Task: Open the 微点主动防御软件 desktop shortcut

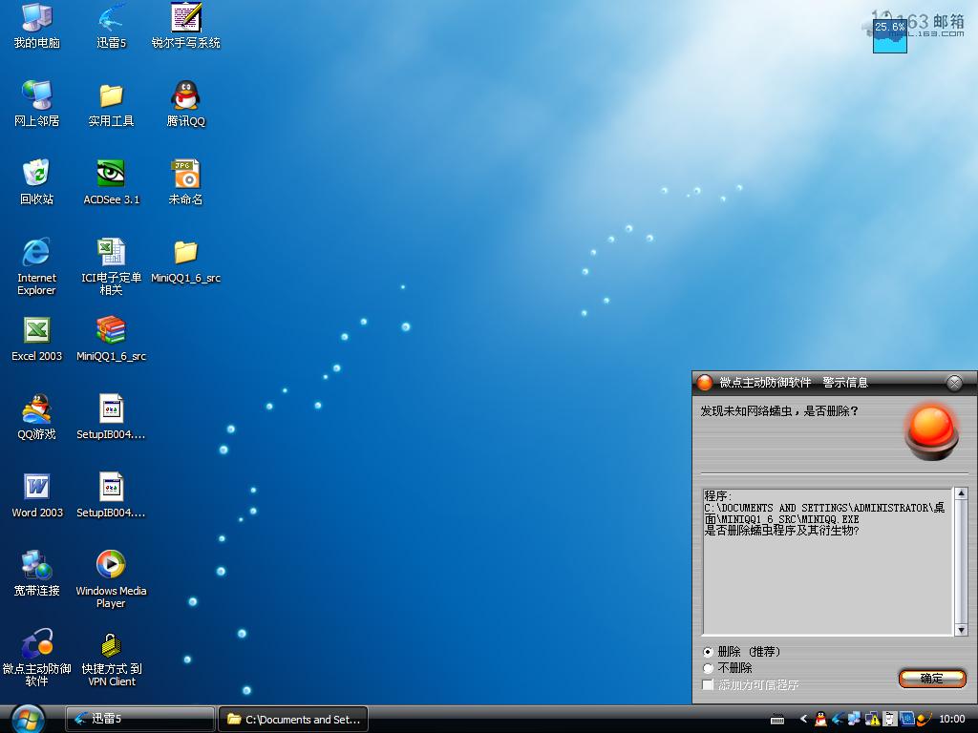Action: 36,644
